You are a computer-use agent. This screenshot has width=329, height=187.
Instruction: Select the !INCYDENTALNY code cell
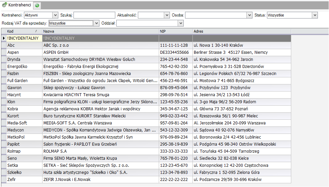point(24,38)
